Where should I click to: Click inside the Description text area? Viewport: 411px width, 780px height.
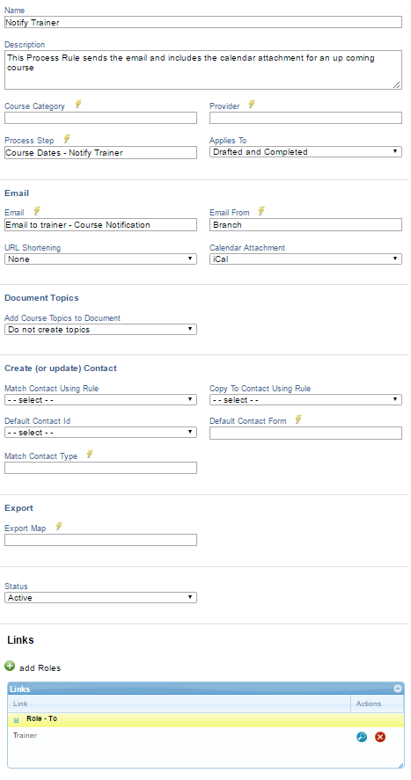[x=203, y=69]
